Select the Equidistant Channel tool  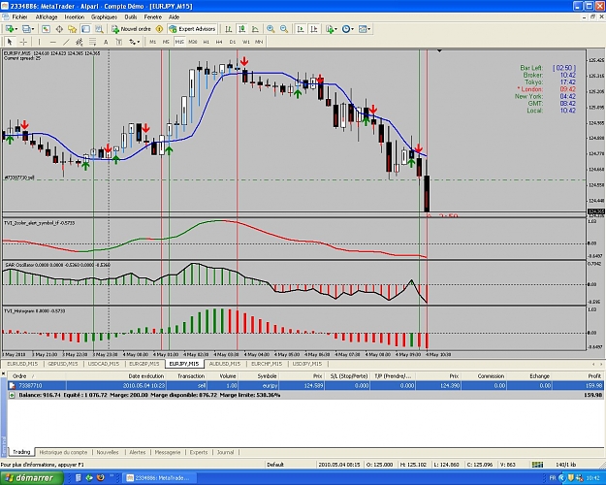[x=80, y=42]
